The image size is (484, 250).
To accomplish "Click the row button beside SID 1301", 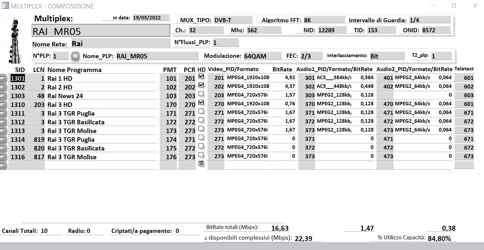I will click(x=3, y=78).
